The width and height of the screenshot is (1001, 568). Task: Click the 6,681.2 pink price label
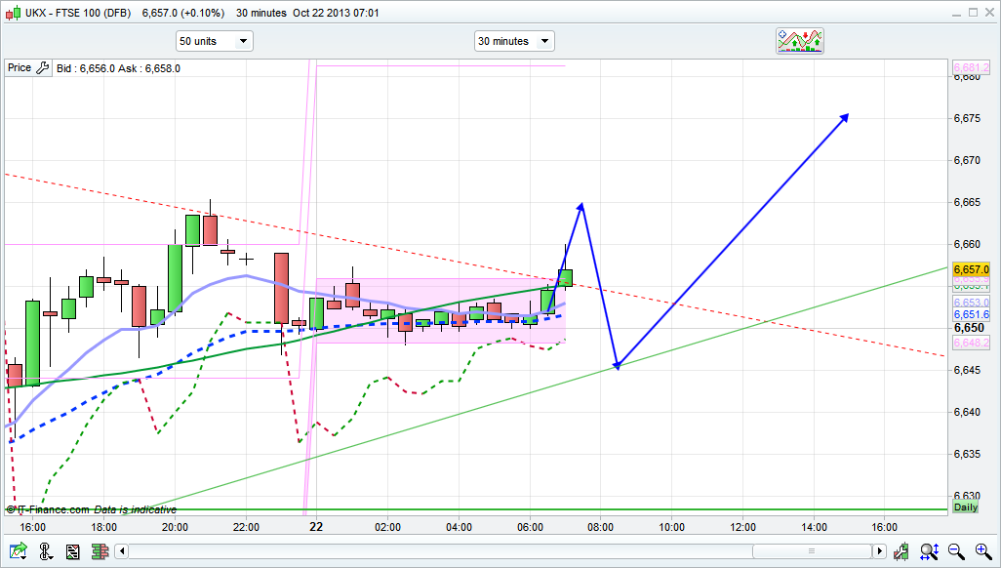(971, 68)
